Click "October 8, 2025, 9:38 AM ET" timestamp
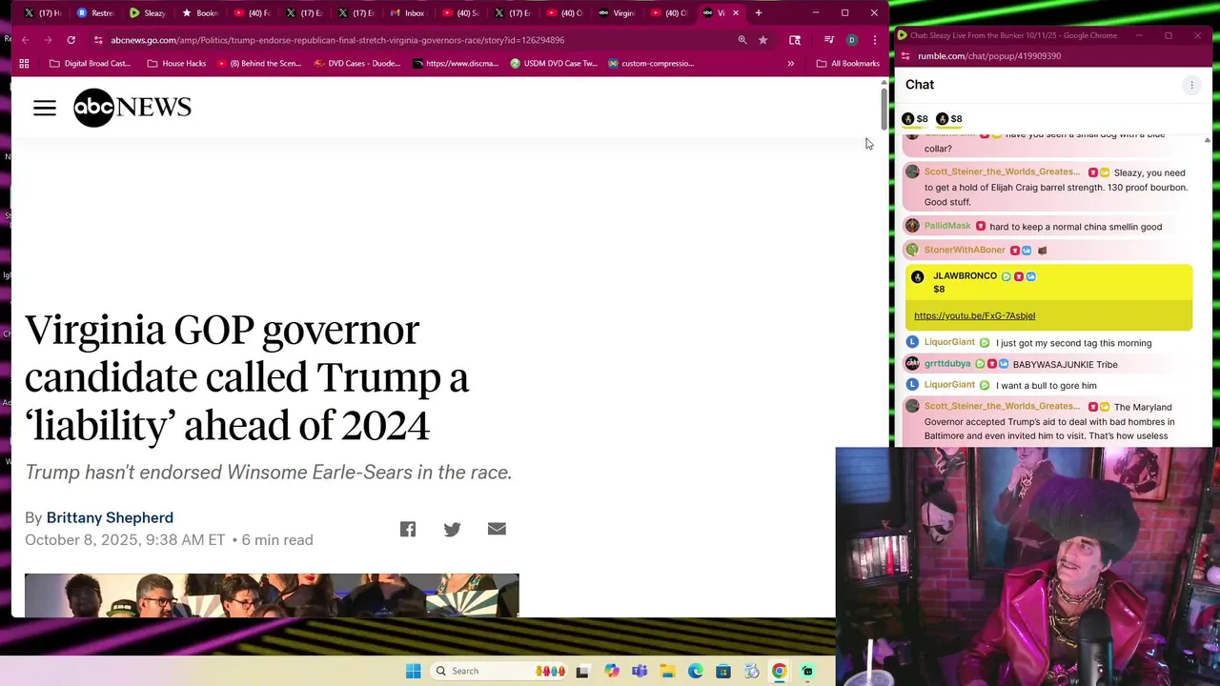This screenshot has height=686, width=1220. tap(125, 539)
